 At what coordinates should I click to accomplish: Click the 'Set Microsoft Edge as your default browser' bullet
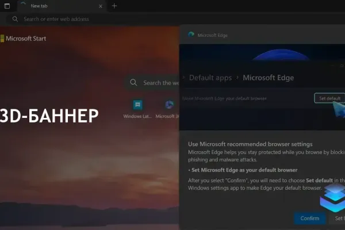pyautogui.click(x=243, y=170)
